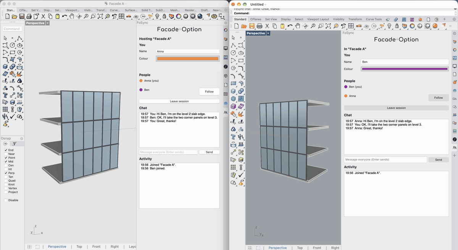Enable the Vertex osnap checkbox
Image resolution: width=458 pixels, height=250 pixels.
[6, 188]
